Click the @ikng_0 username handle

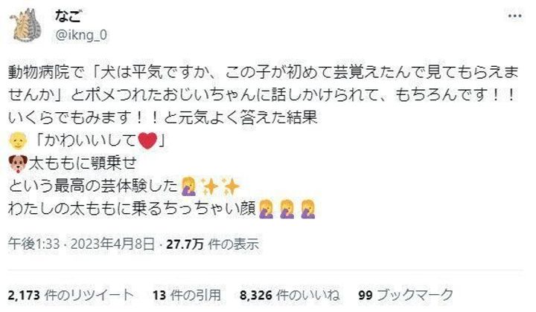pyautogui.click(x=81, y=35)
